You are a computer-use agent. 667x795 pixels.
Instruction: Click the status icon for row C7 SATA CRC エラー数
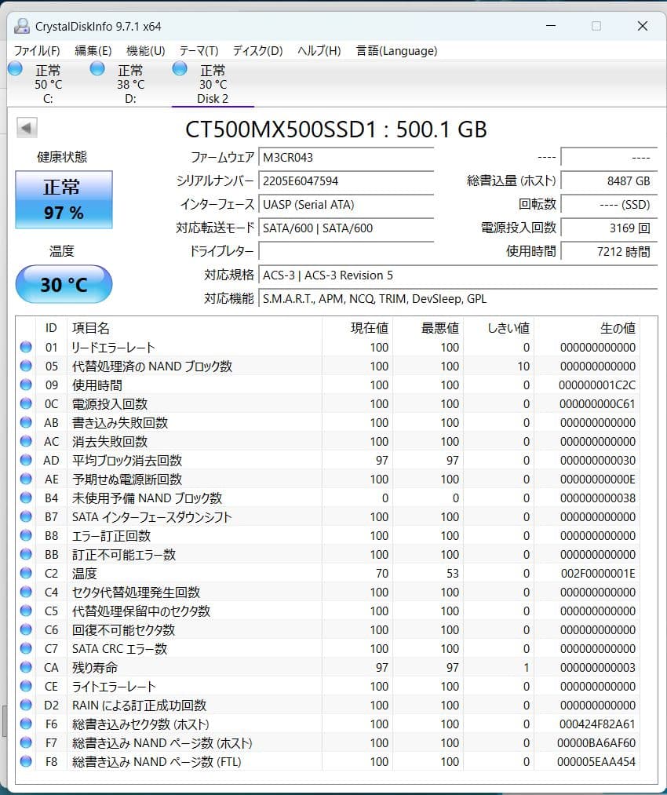point(26,648)
